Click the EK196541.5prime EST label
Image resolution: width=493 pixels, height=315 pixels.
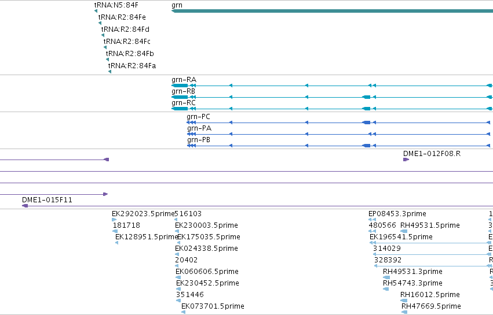pyautogui.click(x=401, y=237)
